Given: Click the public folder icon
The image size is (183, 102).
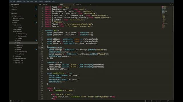Looking at the screenshot, I should 14,20.
